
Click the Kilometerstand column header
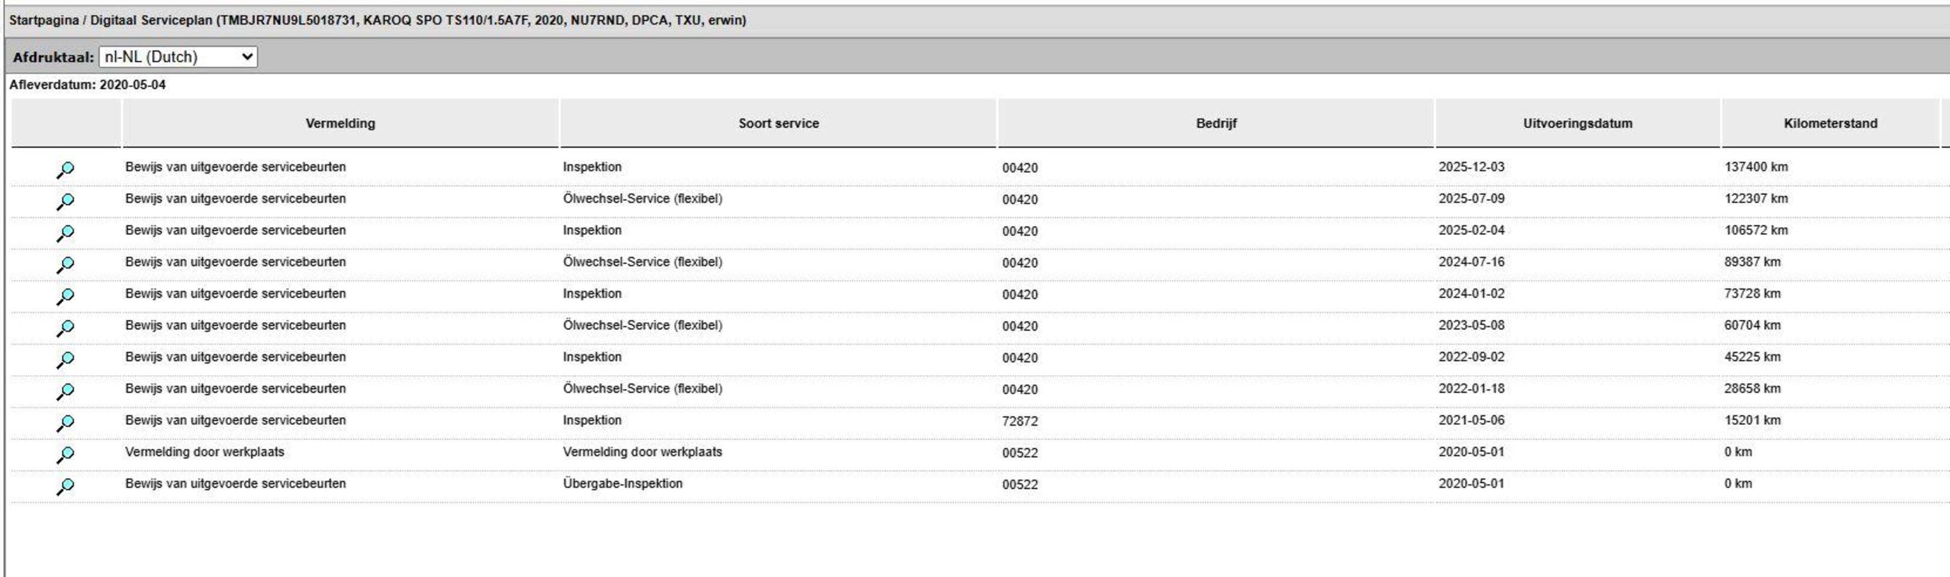pyautogui.click(x=1830, y=123)
